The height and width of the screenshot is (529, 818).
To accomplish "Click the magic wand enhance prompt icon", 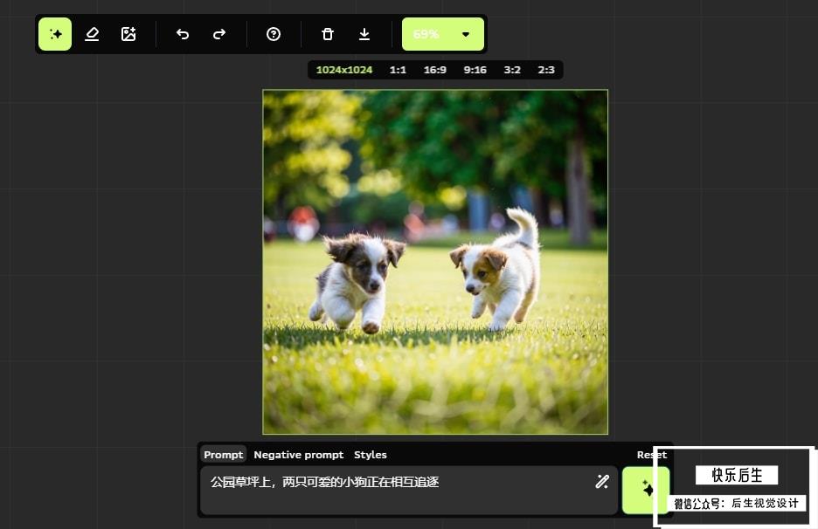I will coord(602,482).
